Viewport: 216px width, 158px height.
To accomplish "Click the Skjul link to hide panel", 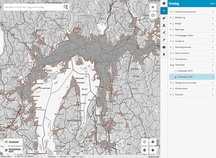I will point(212,3).
